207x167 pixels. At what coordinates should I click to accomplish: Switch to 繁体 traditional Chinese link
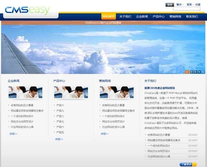[179, 4]
